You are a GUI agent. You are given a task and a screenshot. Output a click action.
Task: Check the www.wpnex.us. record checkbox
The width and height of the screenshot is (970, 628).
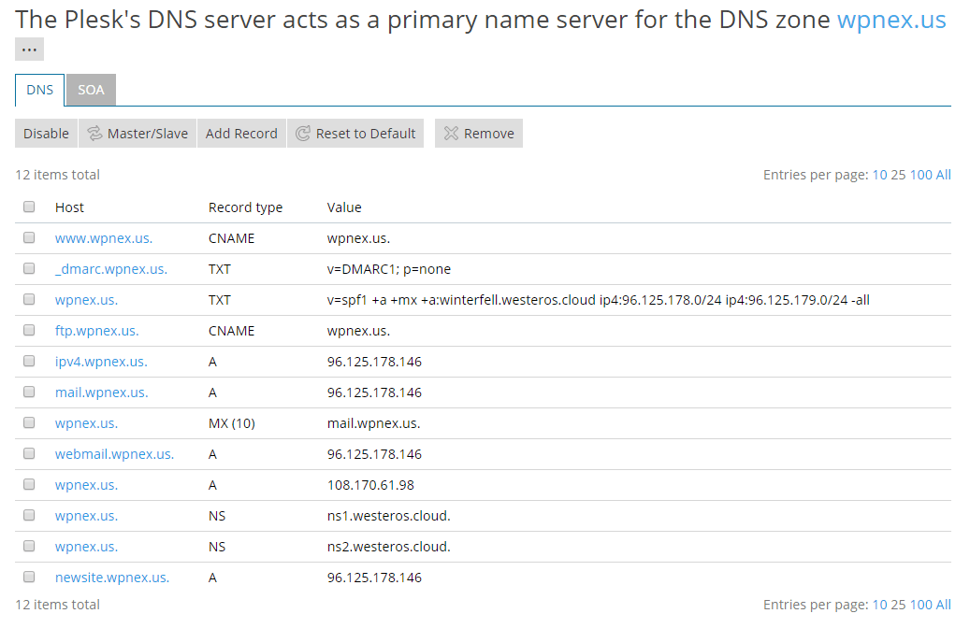29,238
